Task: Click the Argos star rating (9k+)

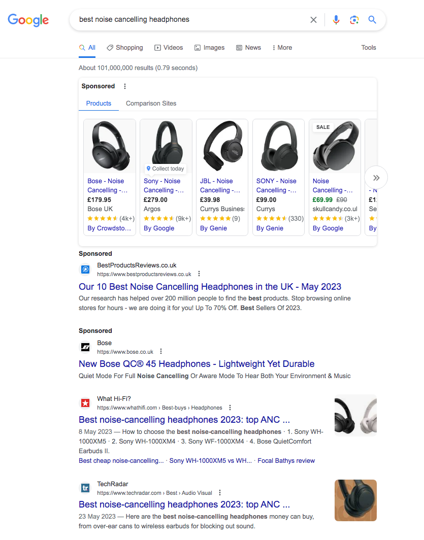Action: coord(167,218)
